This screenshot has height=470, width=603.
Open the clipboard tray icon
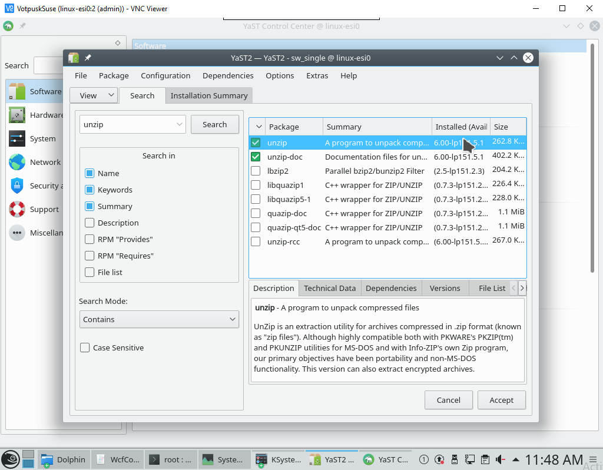[x=485, y=459]
